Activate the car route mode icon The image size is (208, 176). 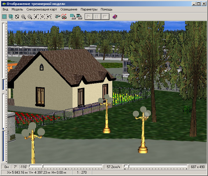[64, 17]
